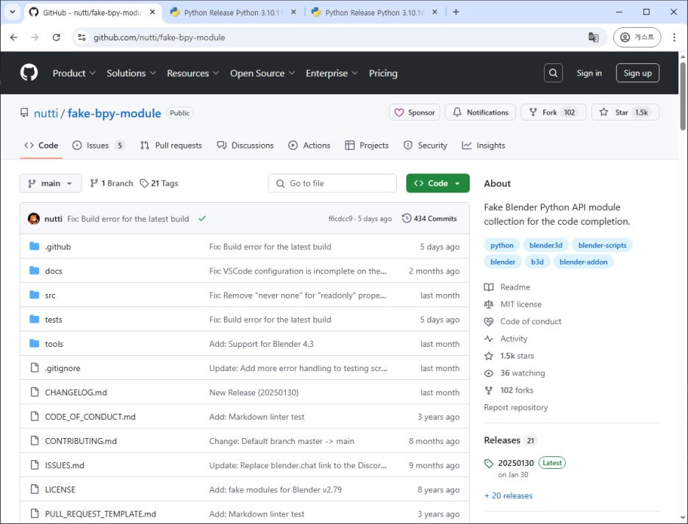The width and height of the screenshot is (688, 524).
Task: Expand the Product menu
Action: (x=74, y=73)
